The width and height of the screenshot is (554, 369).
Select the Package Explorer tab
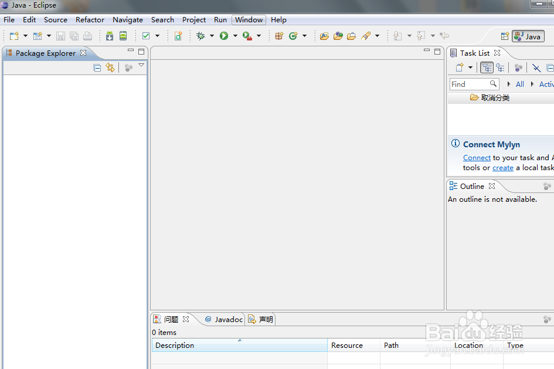coord(46,53)
